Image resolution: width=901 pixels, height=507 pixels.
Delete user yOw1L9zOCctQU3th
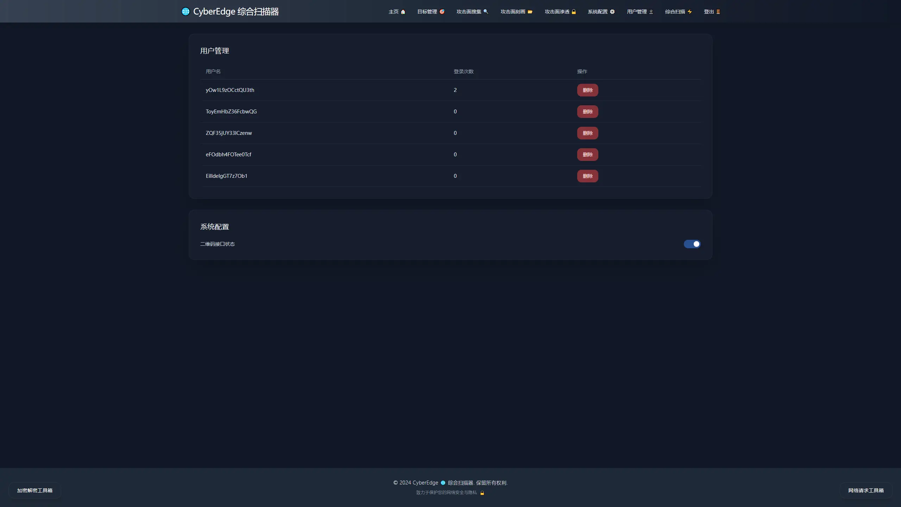coord(587,90)
